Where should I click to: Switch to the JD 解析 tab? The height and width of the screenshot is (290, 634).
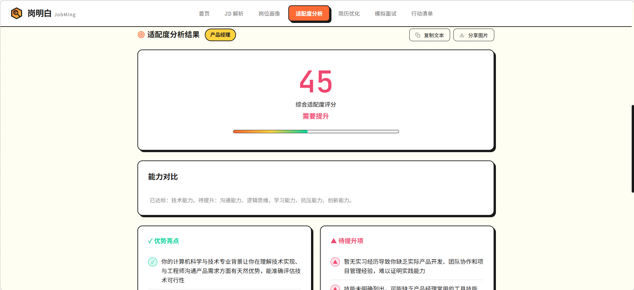point(234,14)
